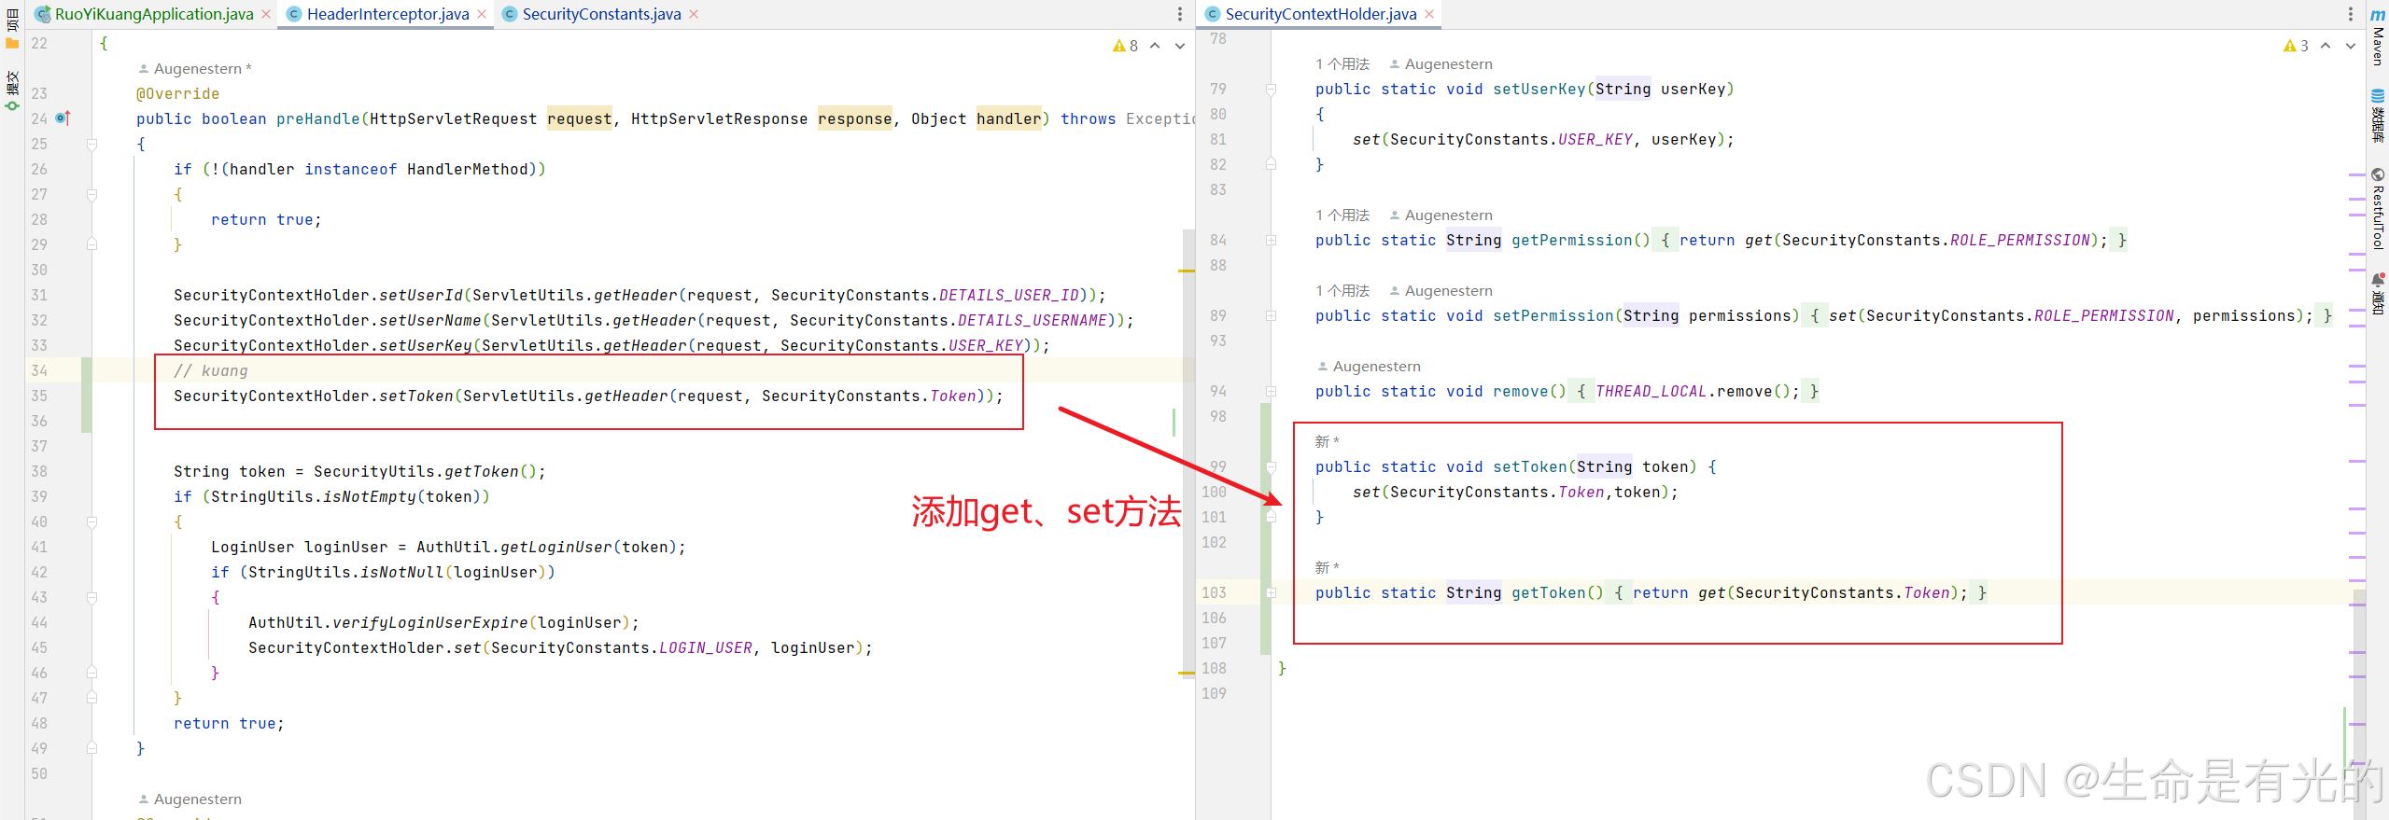The image size is (2389, 820).
Task: Open the 通知 notifications bell panel
Action: [x=2378, y=294]
